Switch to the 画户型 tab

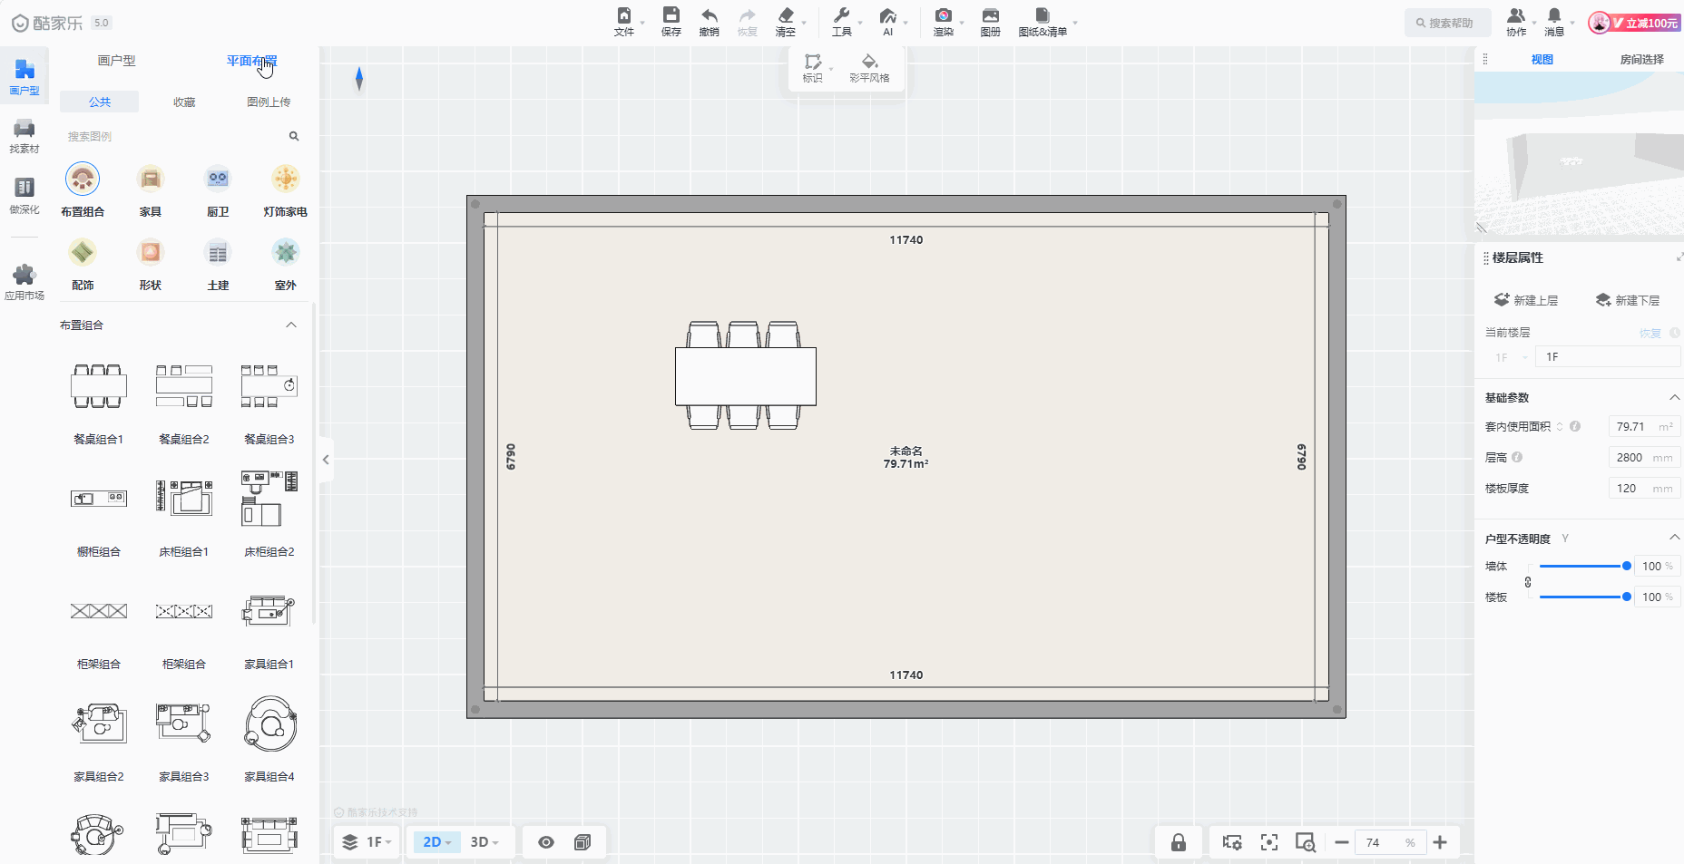116,61
